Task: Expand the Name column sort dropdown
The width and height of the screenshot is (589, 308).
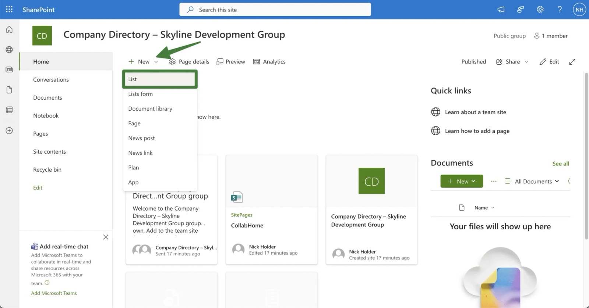Action: click(493, 208)
